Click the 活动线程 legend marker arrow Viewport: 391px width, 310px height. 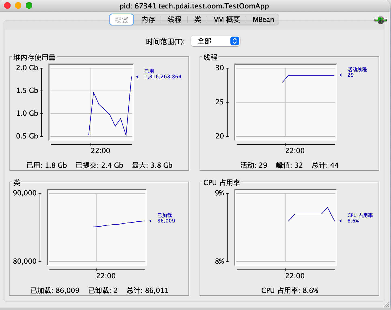coord(341,75)
